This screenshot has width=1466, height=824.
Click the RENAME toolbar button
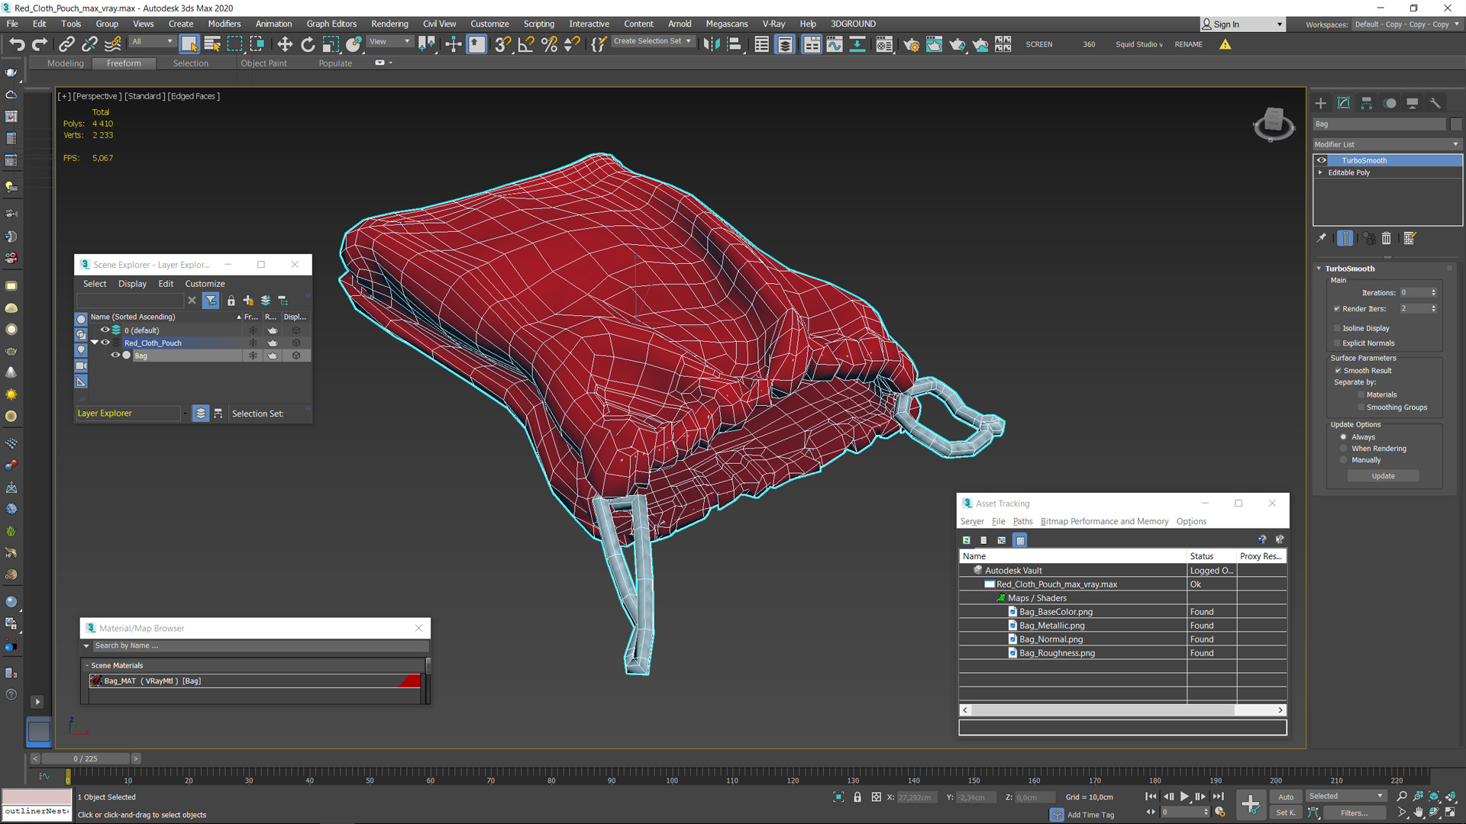pos(1188,44)
